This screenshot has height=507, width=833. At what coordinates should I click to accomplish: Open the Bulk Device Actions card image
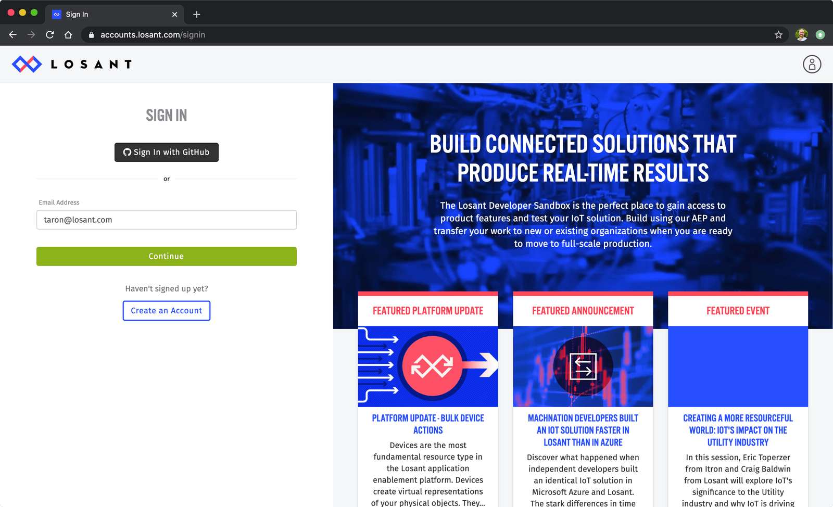[428, 366]
